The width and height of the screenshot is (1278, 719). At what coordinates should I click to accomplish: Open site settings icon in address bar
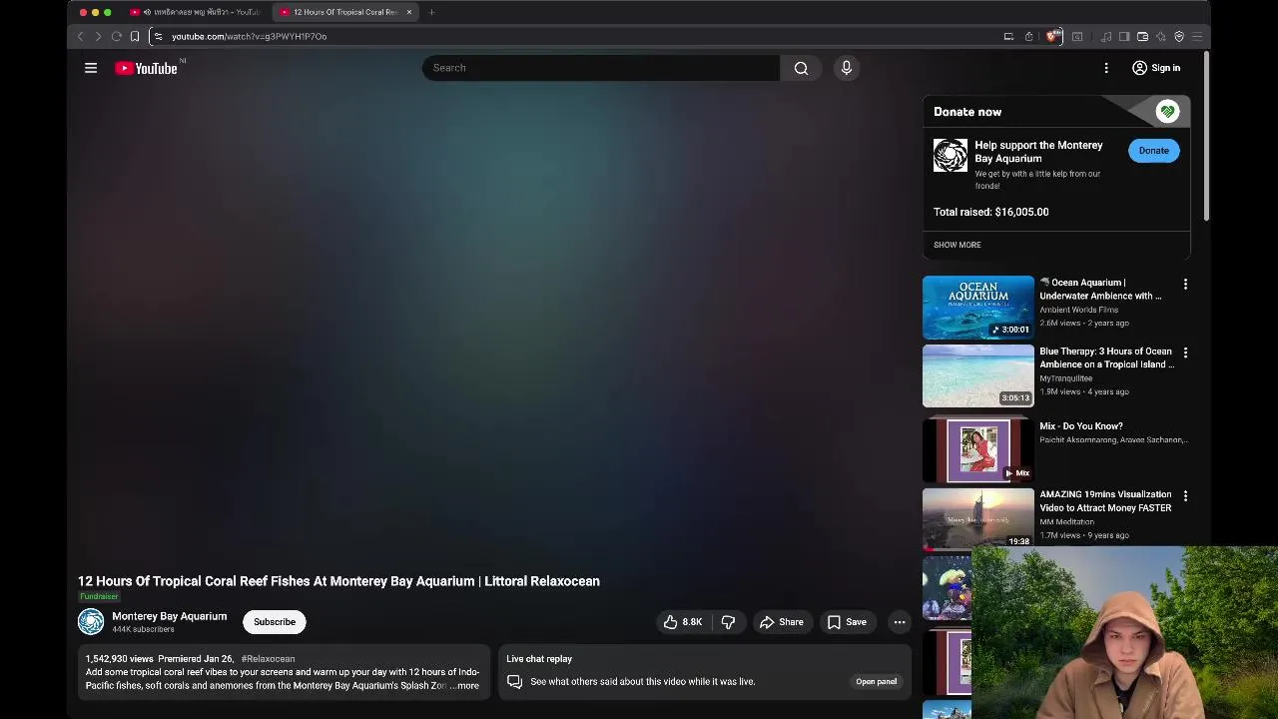[x=158, y=37]
